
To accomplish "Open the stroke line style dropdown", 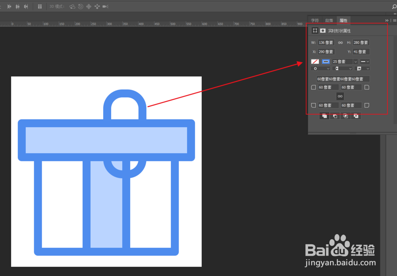I will tap(364, 62).
